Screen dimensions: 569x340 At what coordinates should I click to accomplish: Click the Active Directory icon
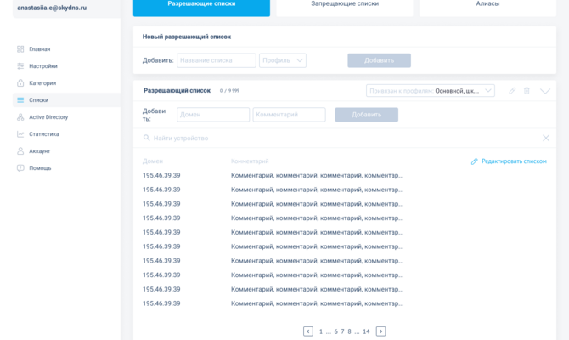click(x=20, y=117)
